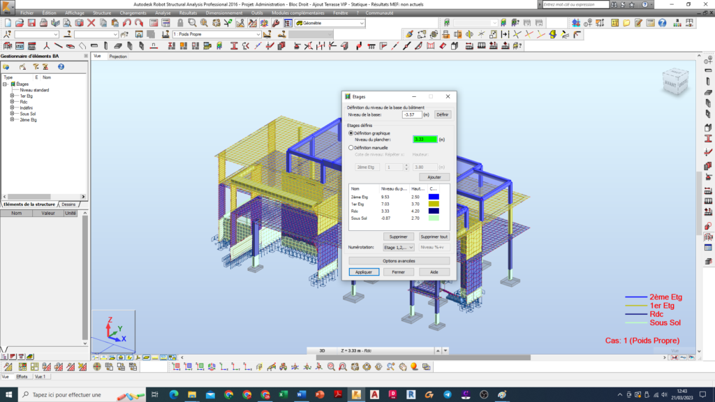The image size is (715, 402).
Task: Open the Word app from the taskbar
Action: tap(301, 394)
